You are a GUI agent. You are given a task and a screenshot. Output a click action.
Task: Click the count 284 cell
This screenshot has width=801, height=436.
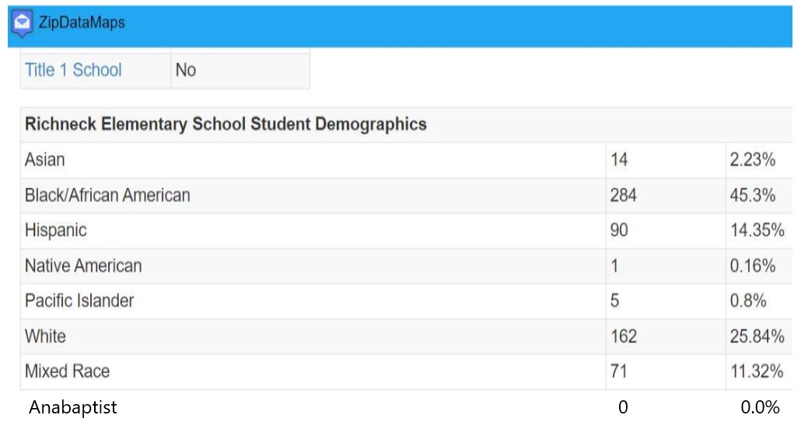pyautogui.click(x=623, y=195)
